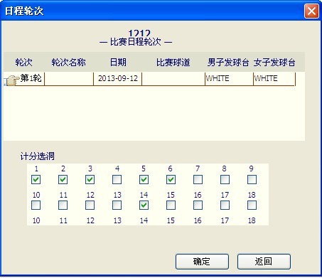This screenshot has width=322, height=278.
Task: Select hole 10 for scoring
Action: [36, 205]
